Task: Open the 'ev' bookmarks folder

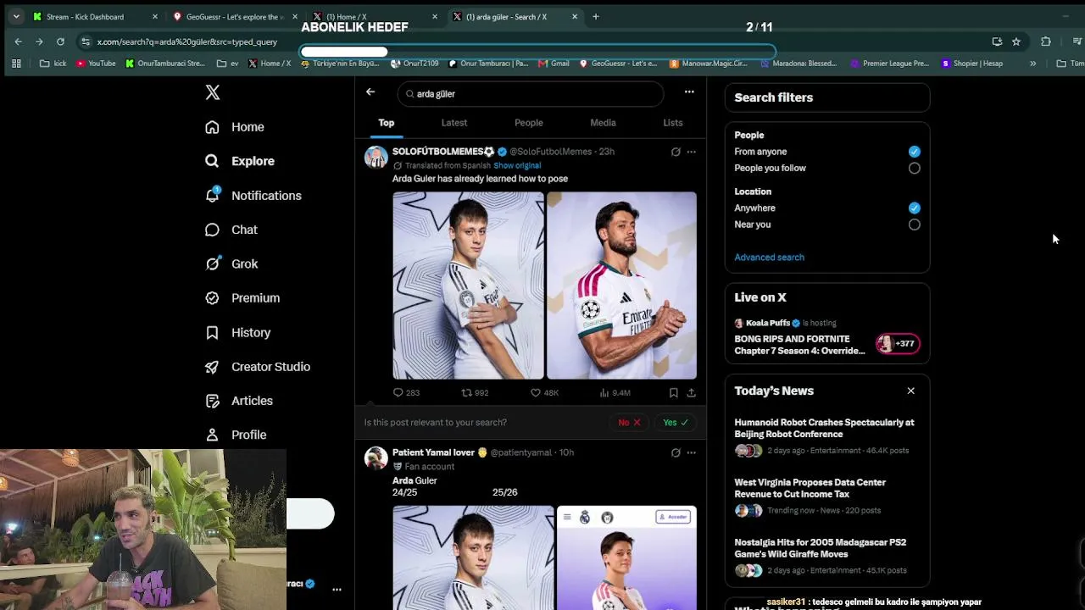Action: pos(227,64)
